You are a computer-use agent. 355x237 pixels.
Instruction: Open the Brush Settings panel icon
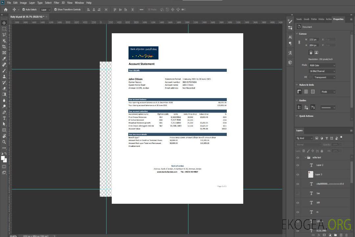tap(290, 21)
